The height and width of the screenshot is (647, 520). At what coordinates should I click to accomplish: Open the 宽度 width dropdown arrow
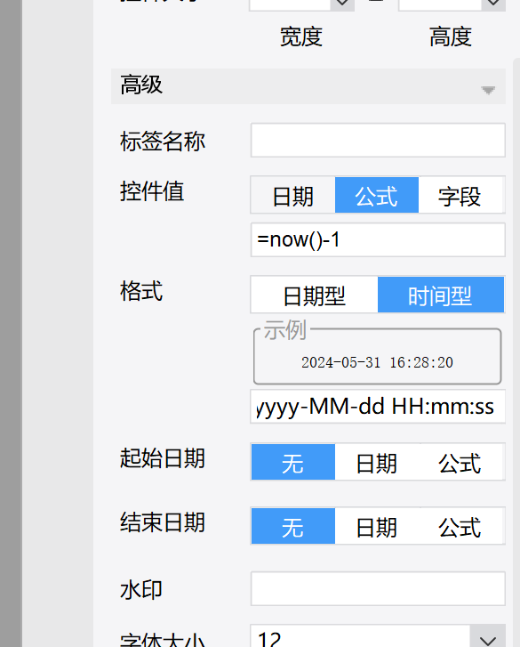click(342, 4)
